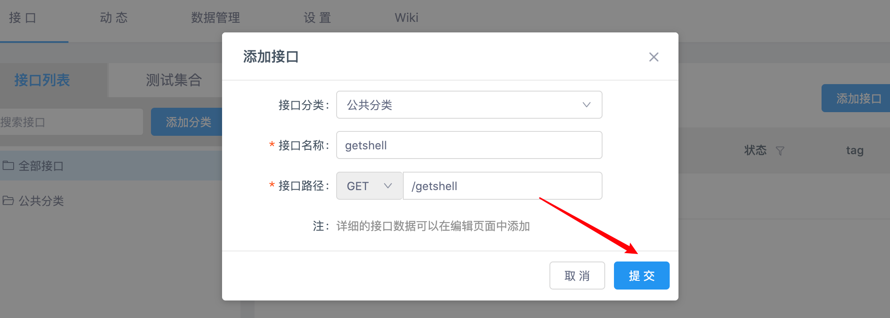The image size is (890, 318).
Task: Switch to the 动态 top tab
Action: coord(114,18)
